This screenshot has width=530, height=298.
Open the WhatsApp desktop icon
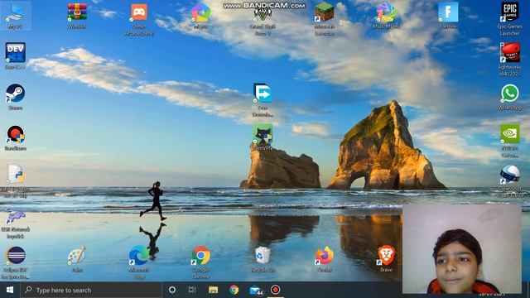tap(510, 97)
